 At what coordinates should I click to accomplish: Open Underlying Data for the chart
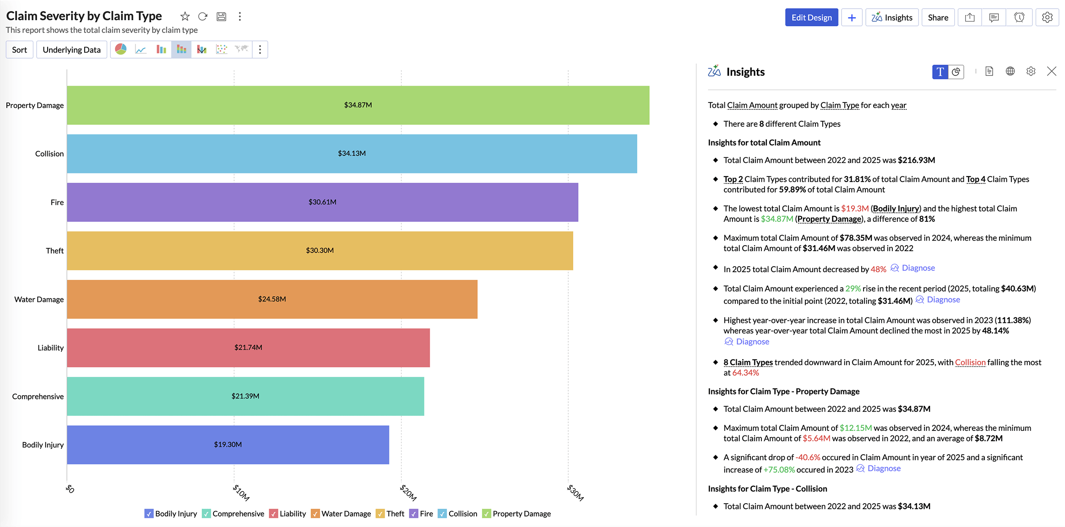[71, 49]
